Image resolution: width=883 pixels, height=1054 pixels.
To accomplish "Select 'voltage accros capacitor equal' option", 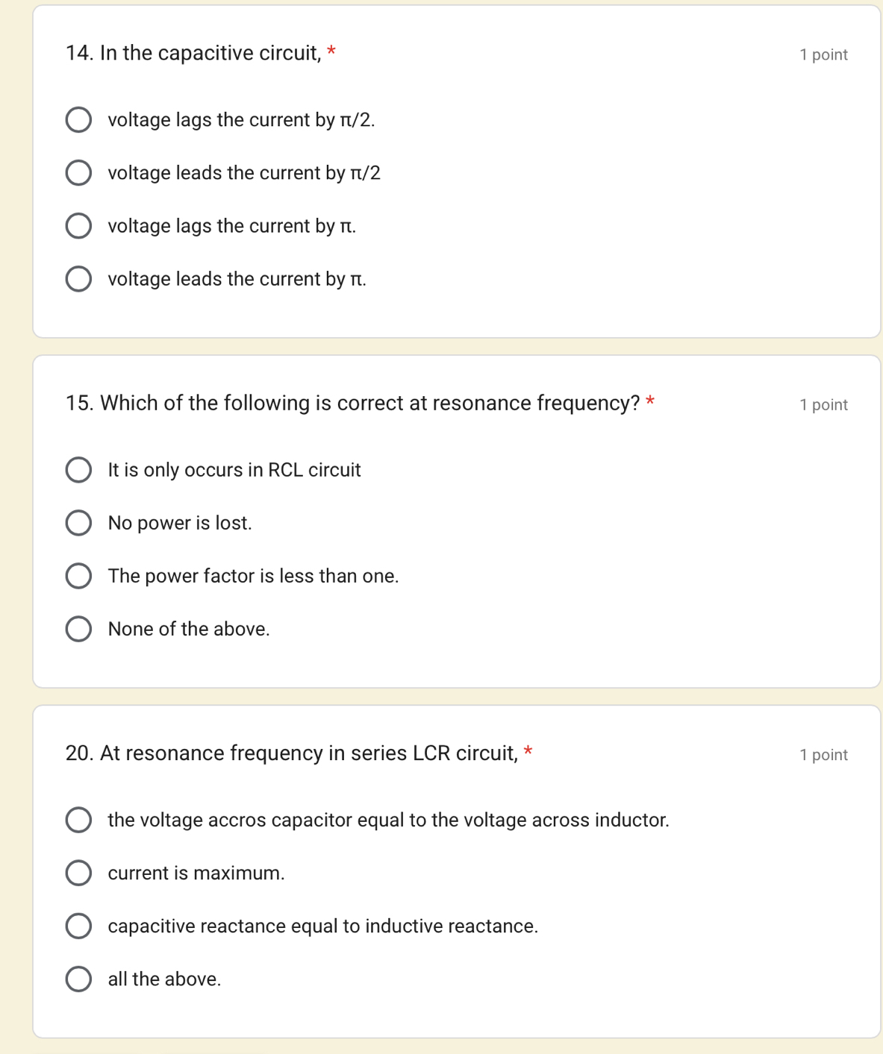I will pos(78,820).
